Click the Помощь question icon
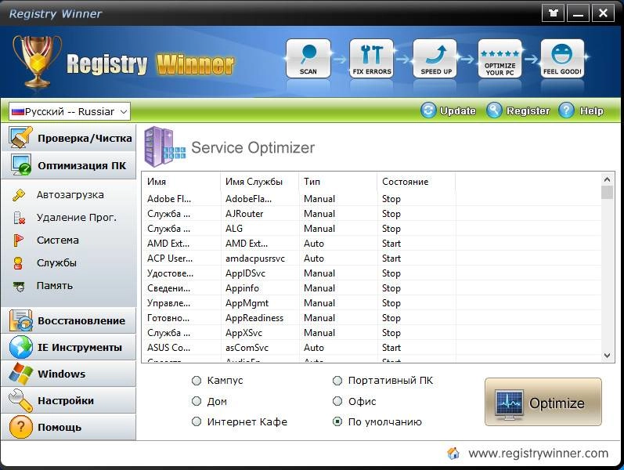This screenshot has height=470, width=624. (20, 427)
